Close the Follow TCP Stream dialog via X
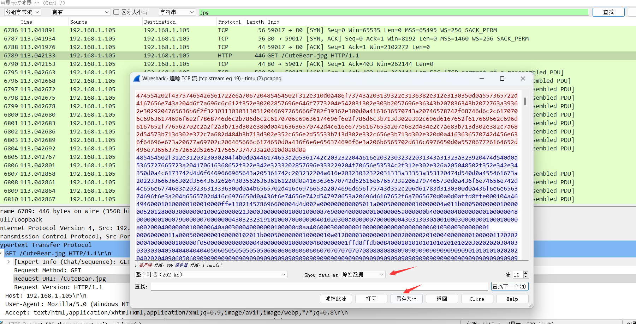This screenshot has height=324, width=636. (x=523, y=79)
